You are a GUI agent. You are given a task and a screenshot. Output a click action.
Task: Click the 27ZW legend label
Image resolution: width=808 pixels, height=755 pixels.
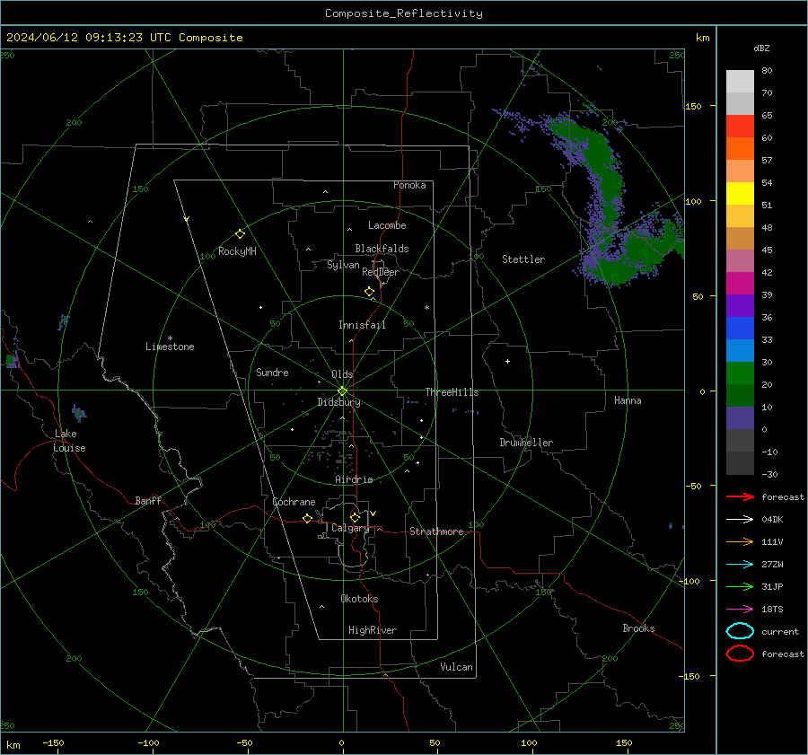pyautogui.click(x=772, y=565)
